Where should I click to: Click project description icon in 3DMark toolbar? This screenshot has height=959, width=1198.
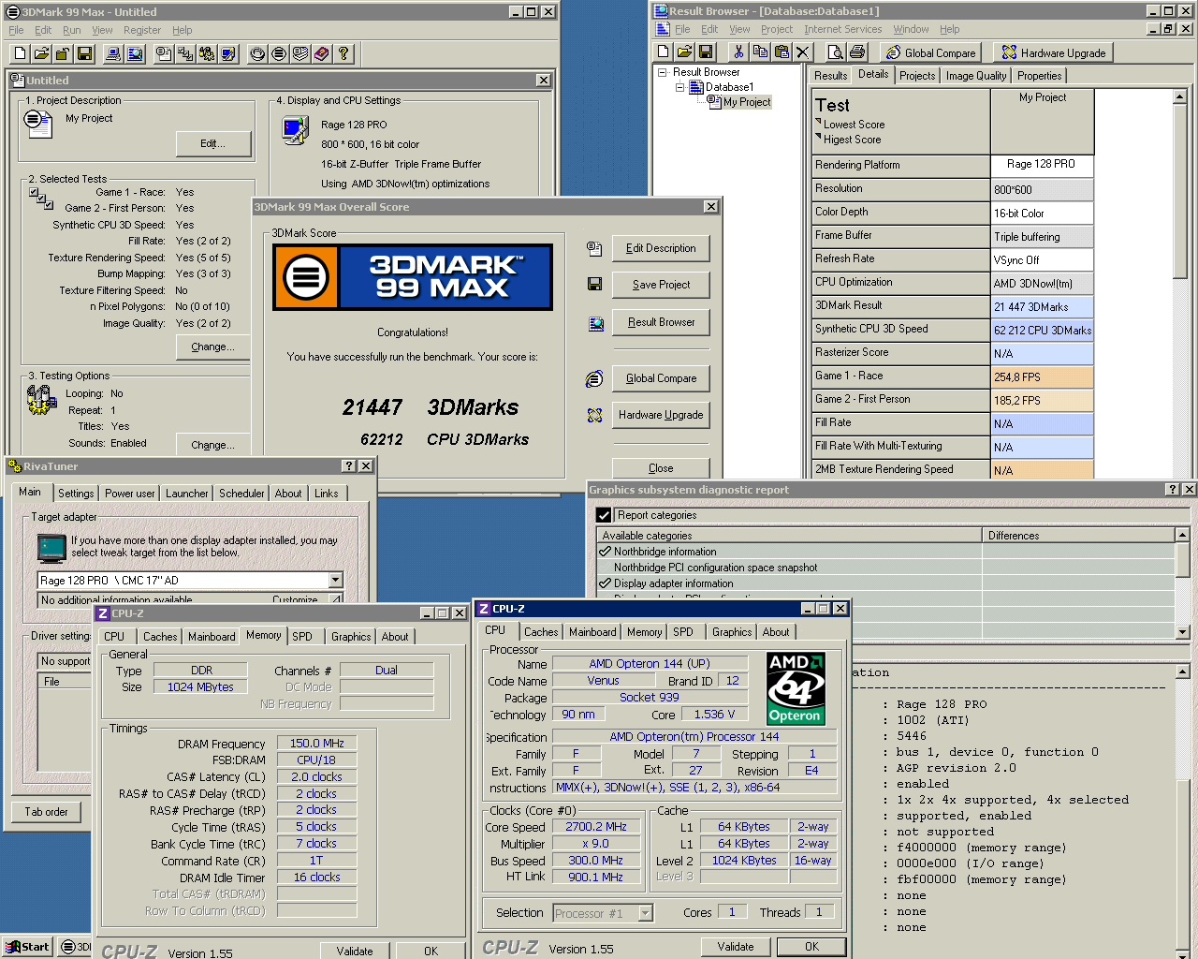[x=164, y=53]
